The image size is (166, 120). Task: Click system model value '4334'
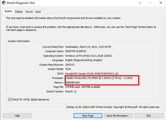click(68, 69)
